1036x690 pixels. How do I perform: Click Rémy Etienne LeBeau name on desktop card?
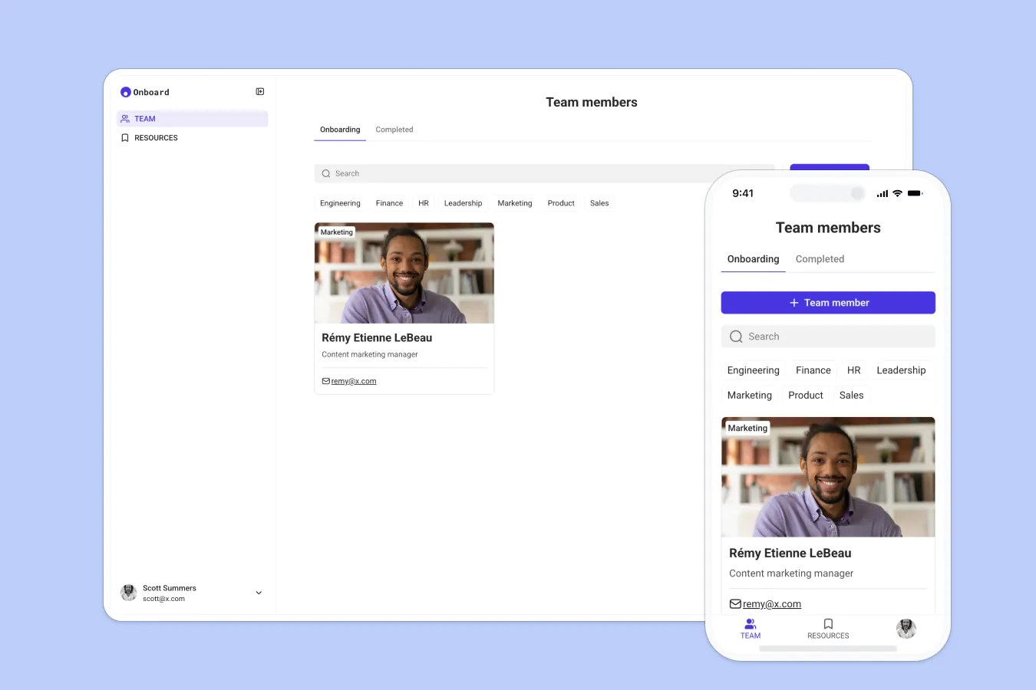[377, 338]
